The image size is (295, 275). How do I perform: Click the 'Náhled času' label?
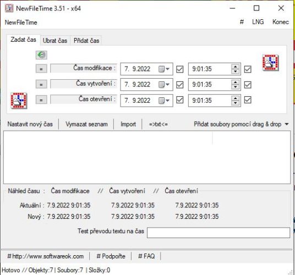pyautogui.click(x=24, y=191)
